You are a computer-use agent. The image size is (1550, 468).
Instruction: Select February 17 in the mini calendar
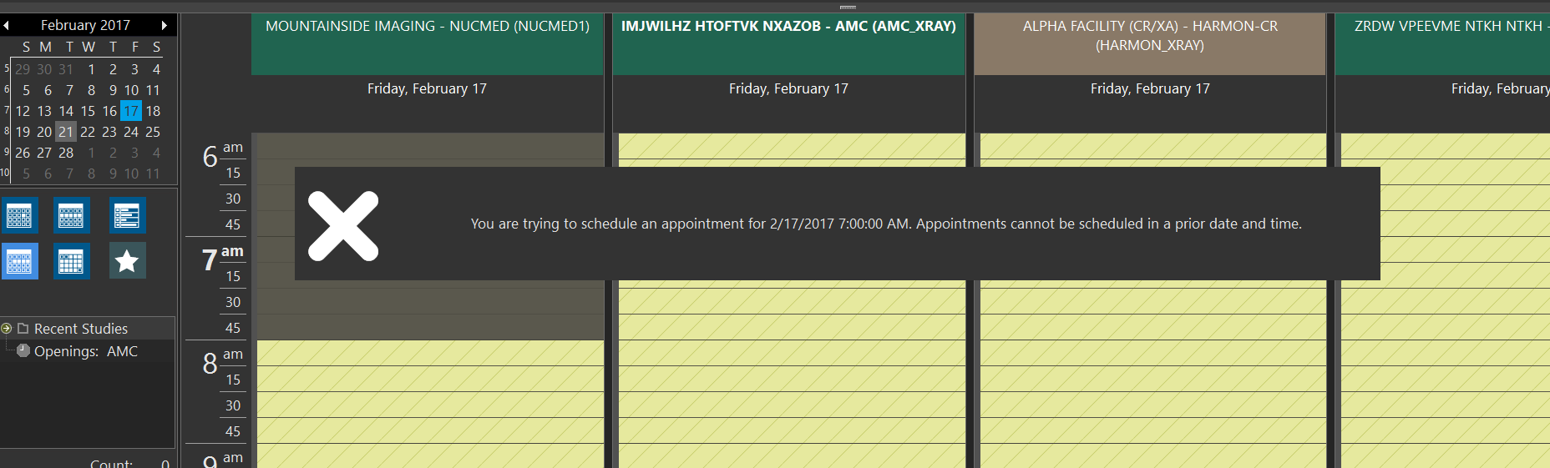tap(131, 111)
